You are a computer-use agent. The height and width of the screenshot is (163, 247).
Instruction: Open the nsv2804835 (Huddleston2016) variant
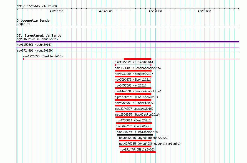[x=133, y=117]
